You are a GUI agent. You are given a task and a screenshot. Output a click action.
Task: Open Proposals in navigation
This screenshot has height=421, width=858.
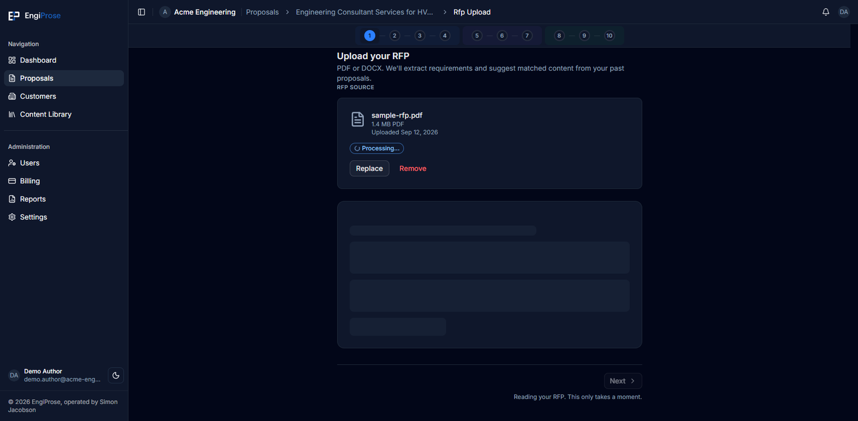[64, 78]
